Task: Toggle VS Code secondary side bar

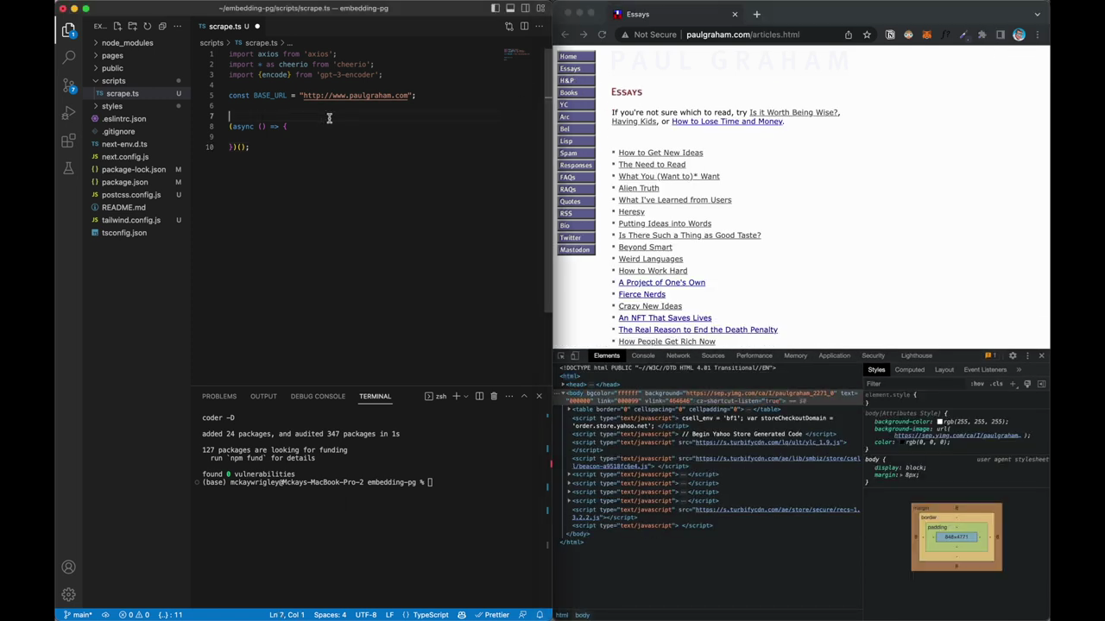Action: click(x=525, y=8)
